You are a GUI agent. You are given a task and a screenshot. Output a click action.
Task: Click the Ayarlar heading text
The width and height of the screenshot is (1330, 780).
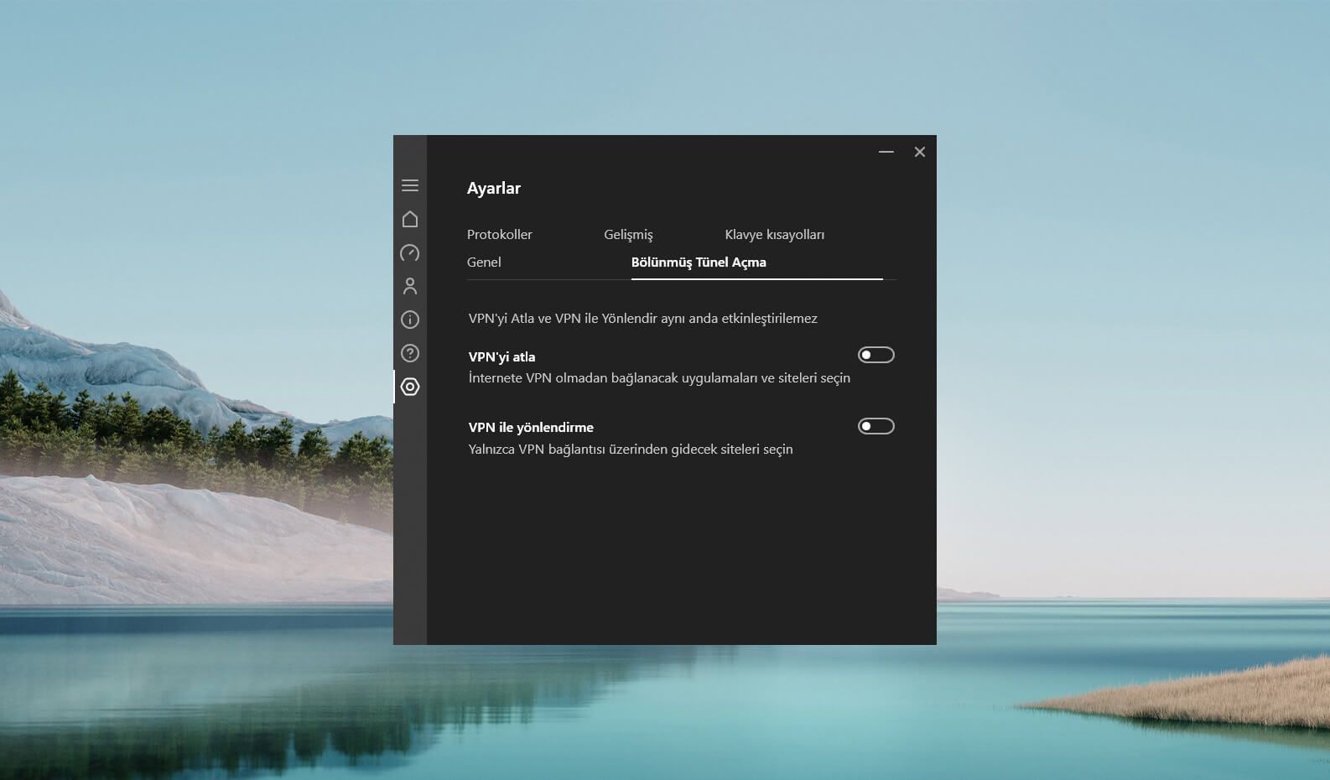click(494, 188)
